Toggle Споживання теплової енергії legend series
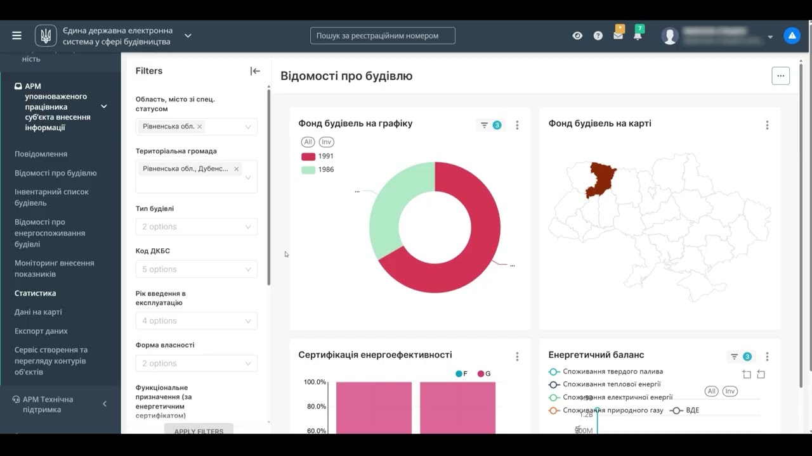This screenshot has width=812, height=456. point(605,384)
